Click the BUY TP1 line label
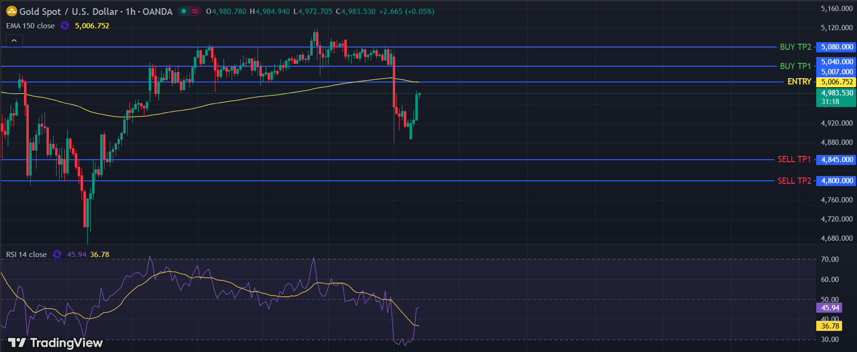Image resolution: width=857 pixels, height=352 pixels. tap(795, 66)
